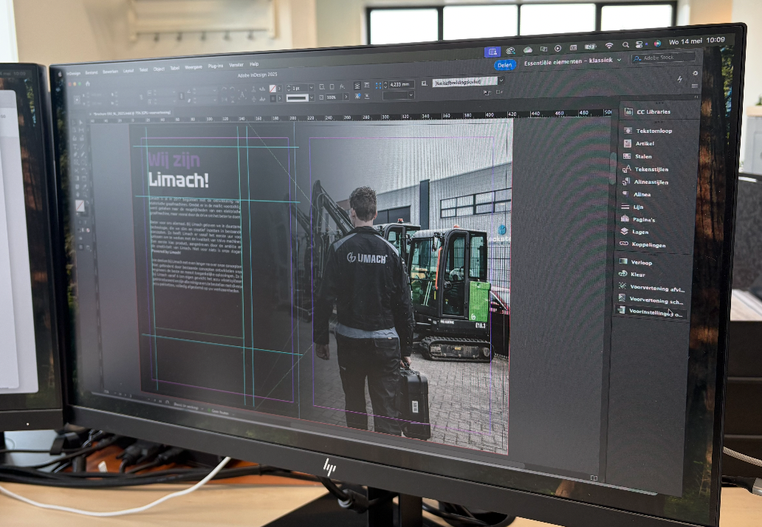The height and width of the screenshot is (527, 762).
Task: Select the Line tool
Action: pos(83,146)
